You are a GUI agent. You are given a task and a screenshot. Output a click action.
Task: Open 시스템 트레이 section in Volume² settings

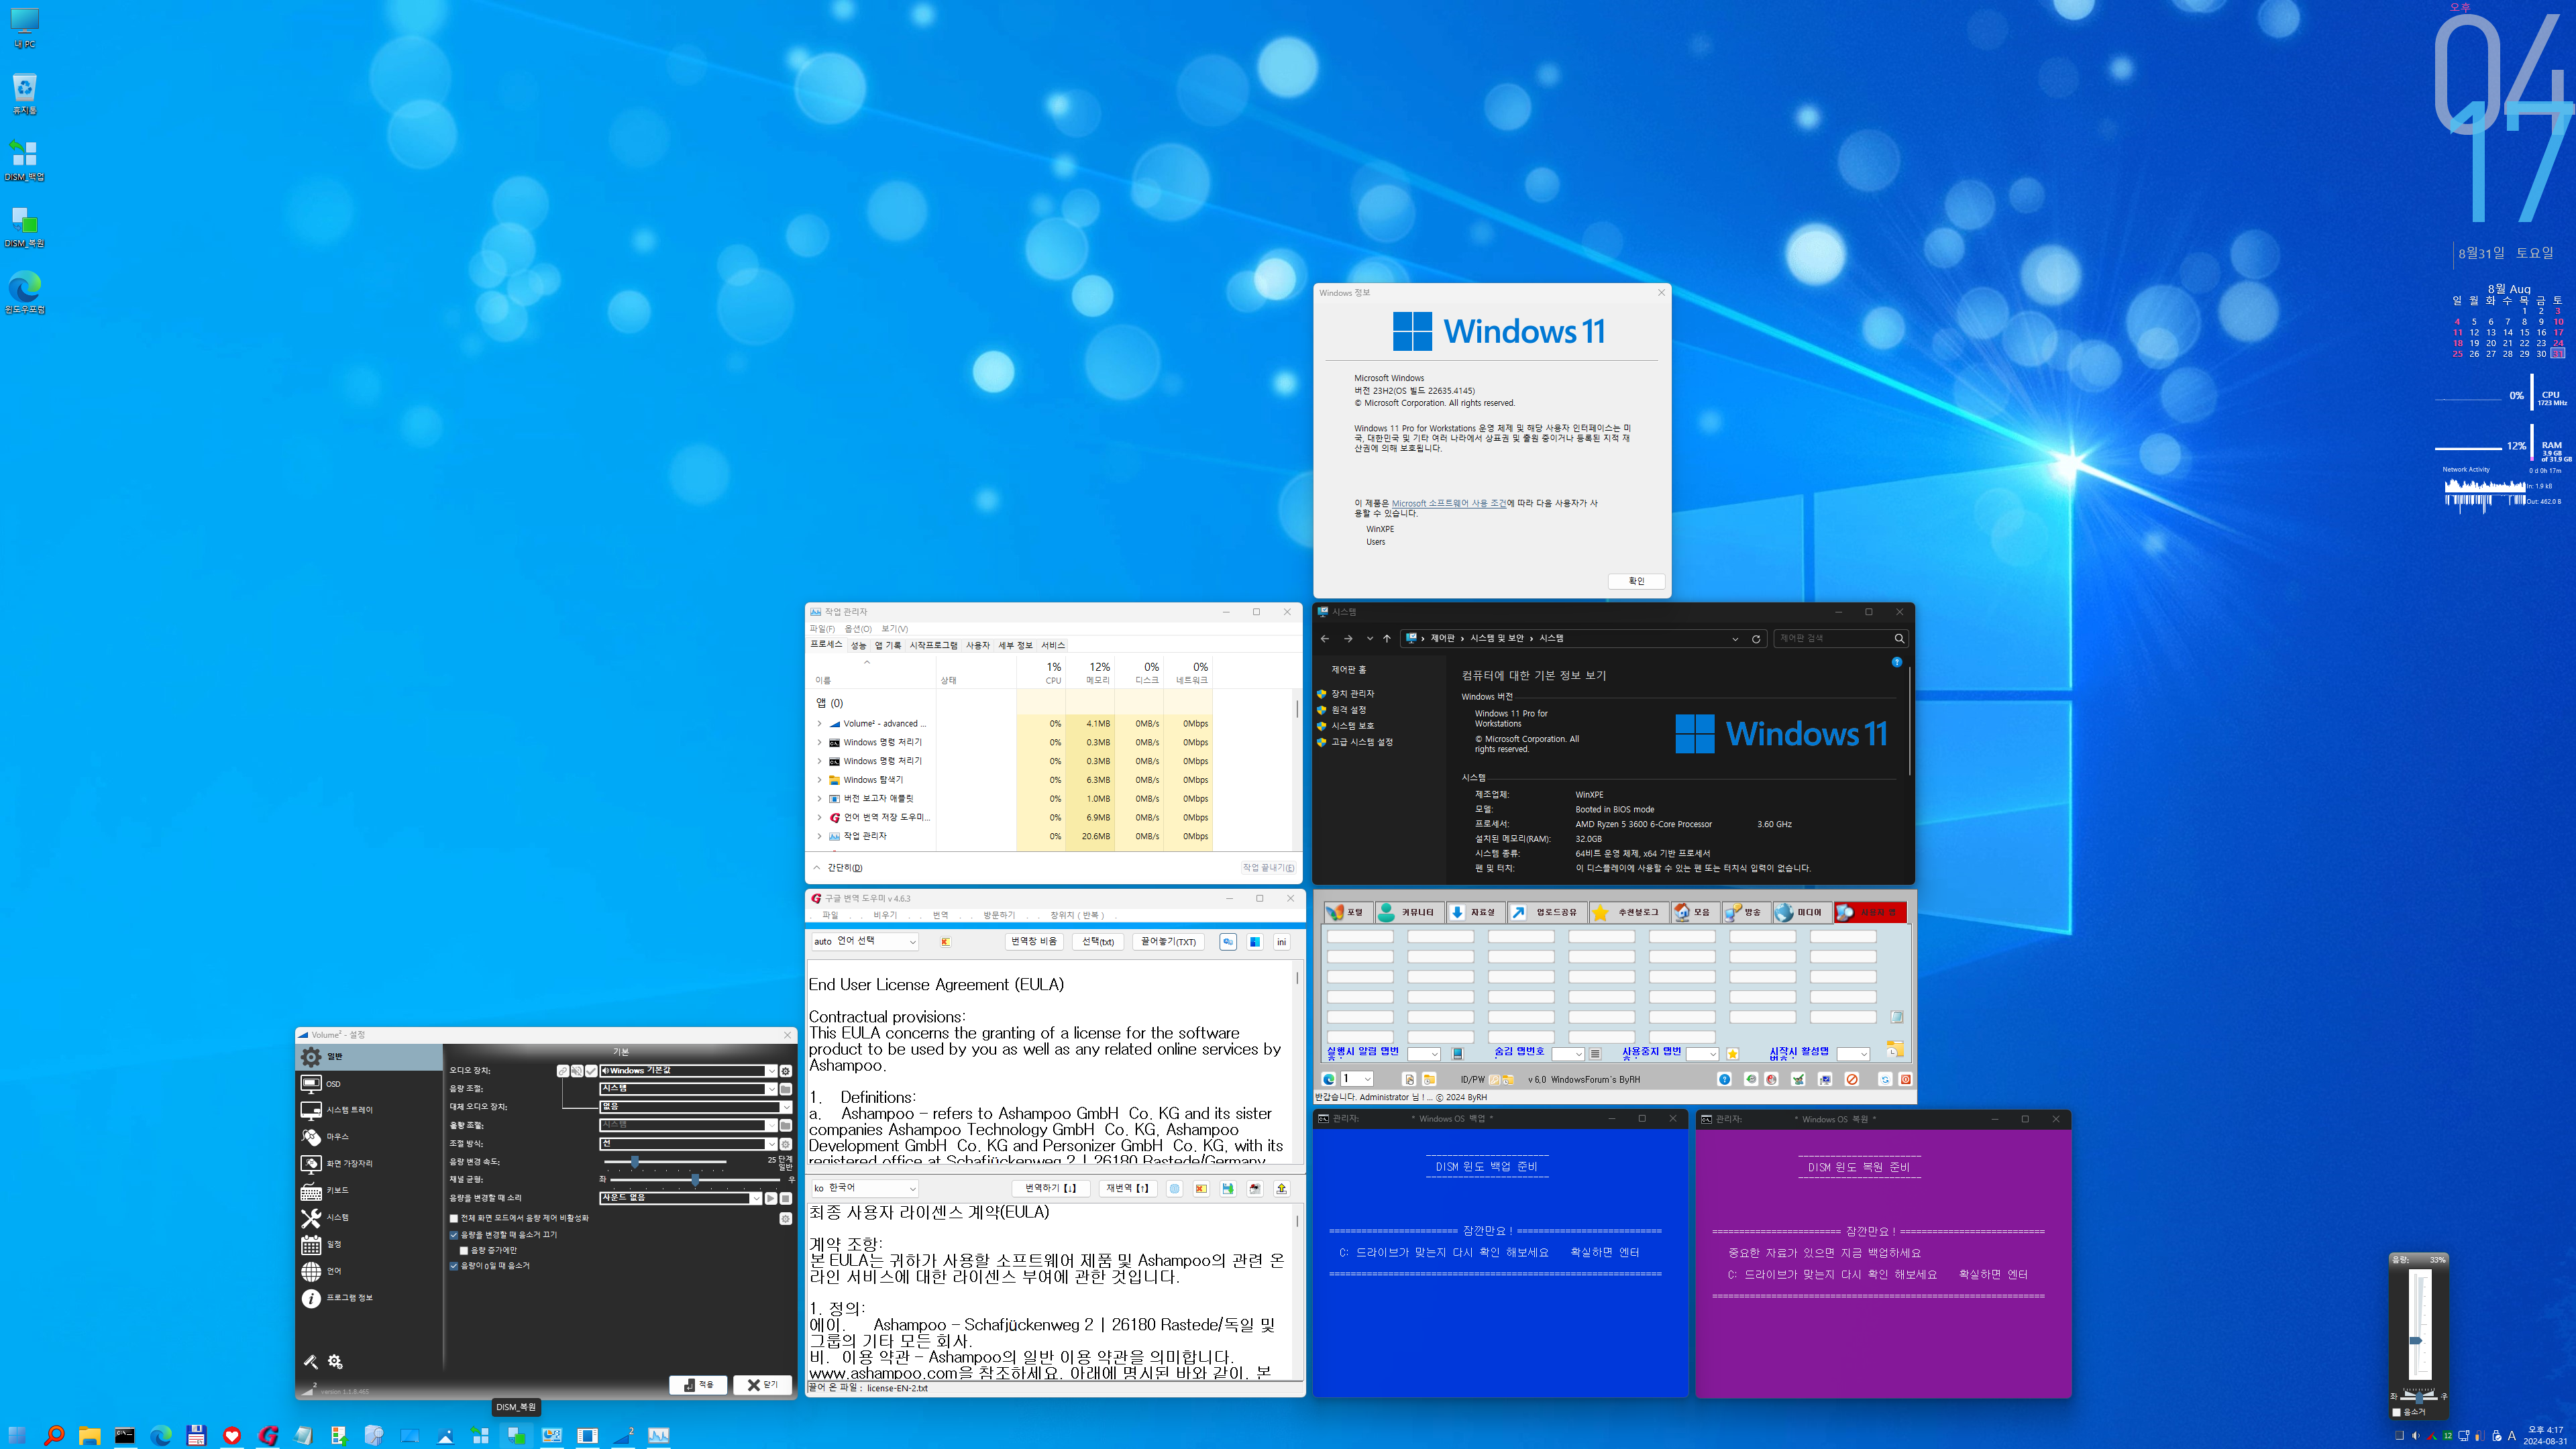368,1110
